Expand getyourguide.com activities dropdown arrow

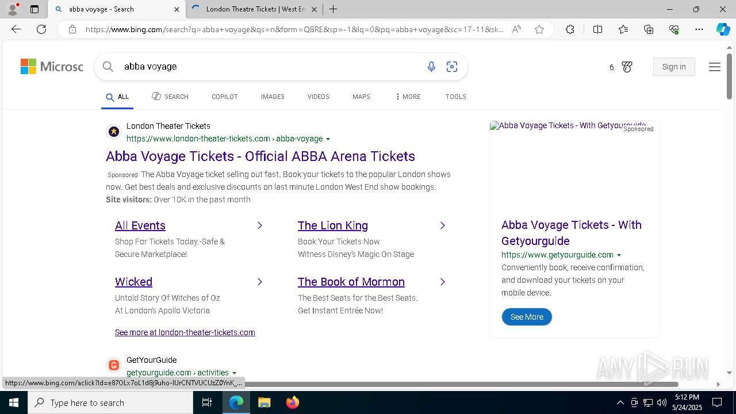coord(234,373)
